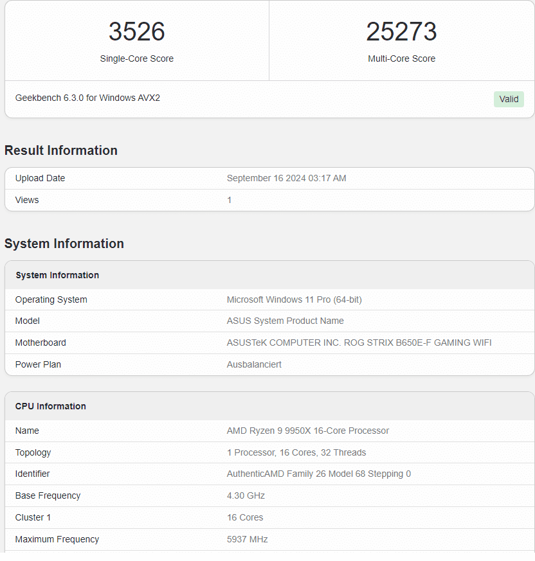
Task: Click the Single-Core Score label
Action: 136,58
